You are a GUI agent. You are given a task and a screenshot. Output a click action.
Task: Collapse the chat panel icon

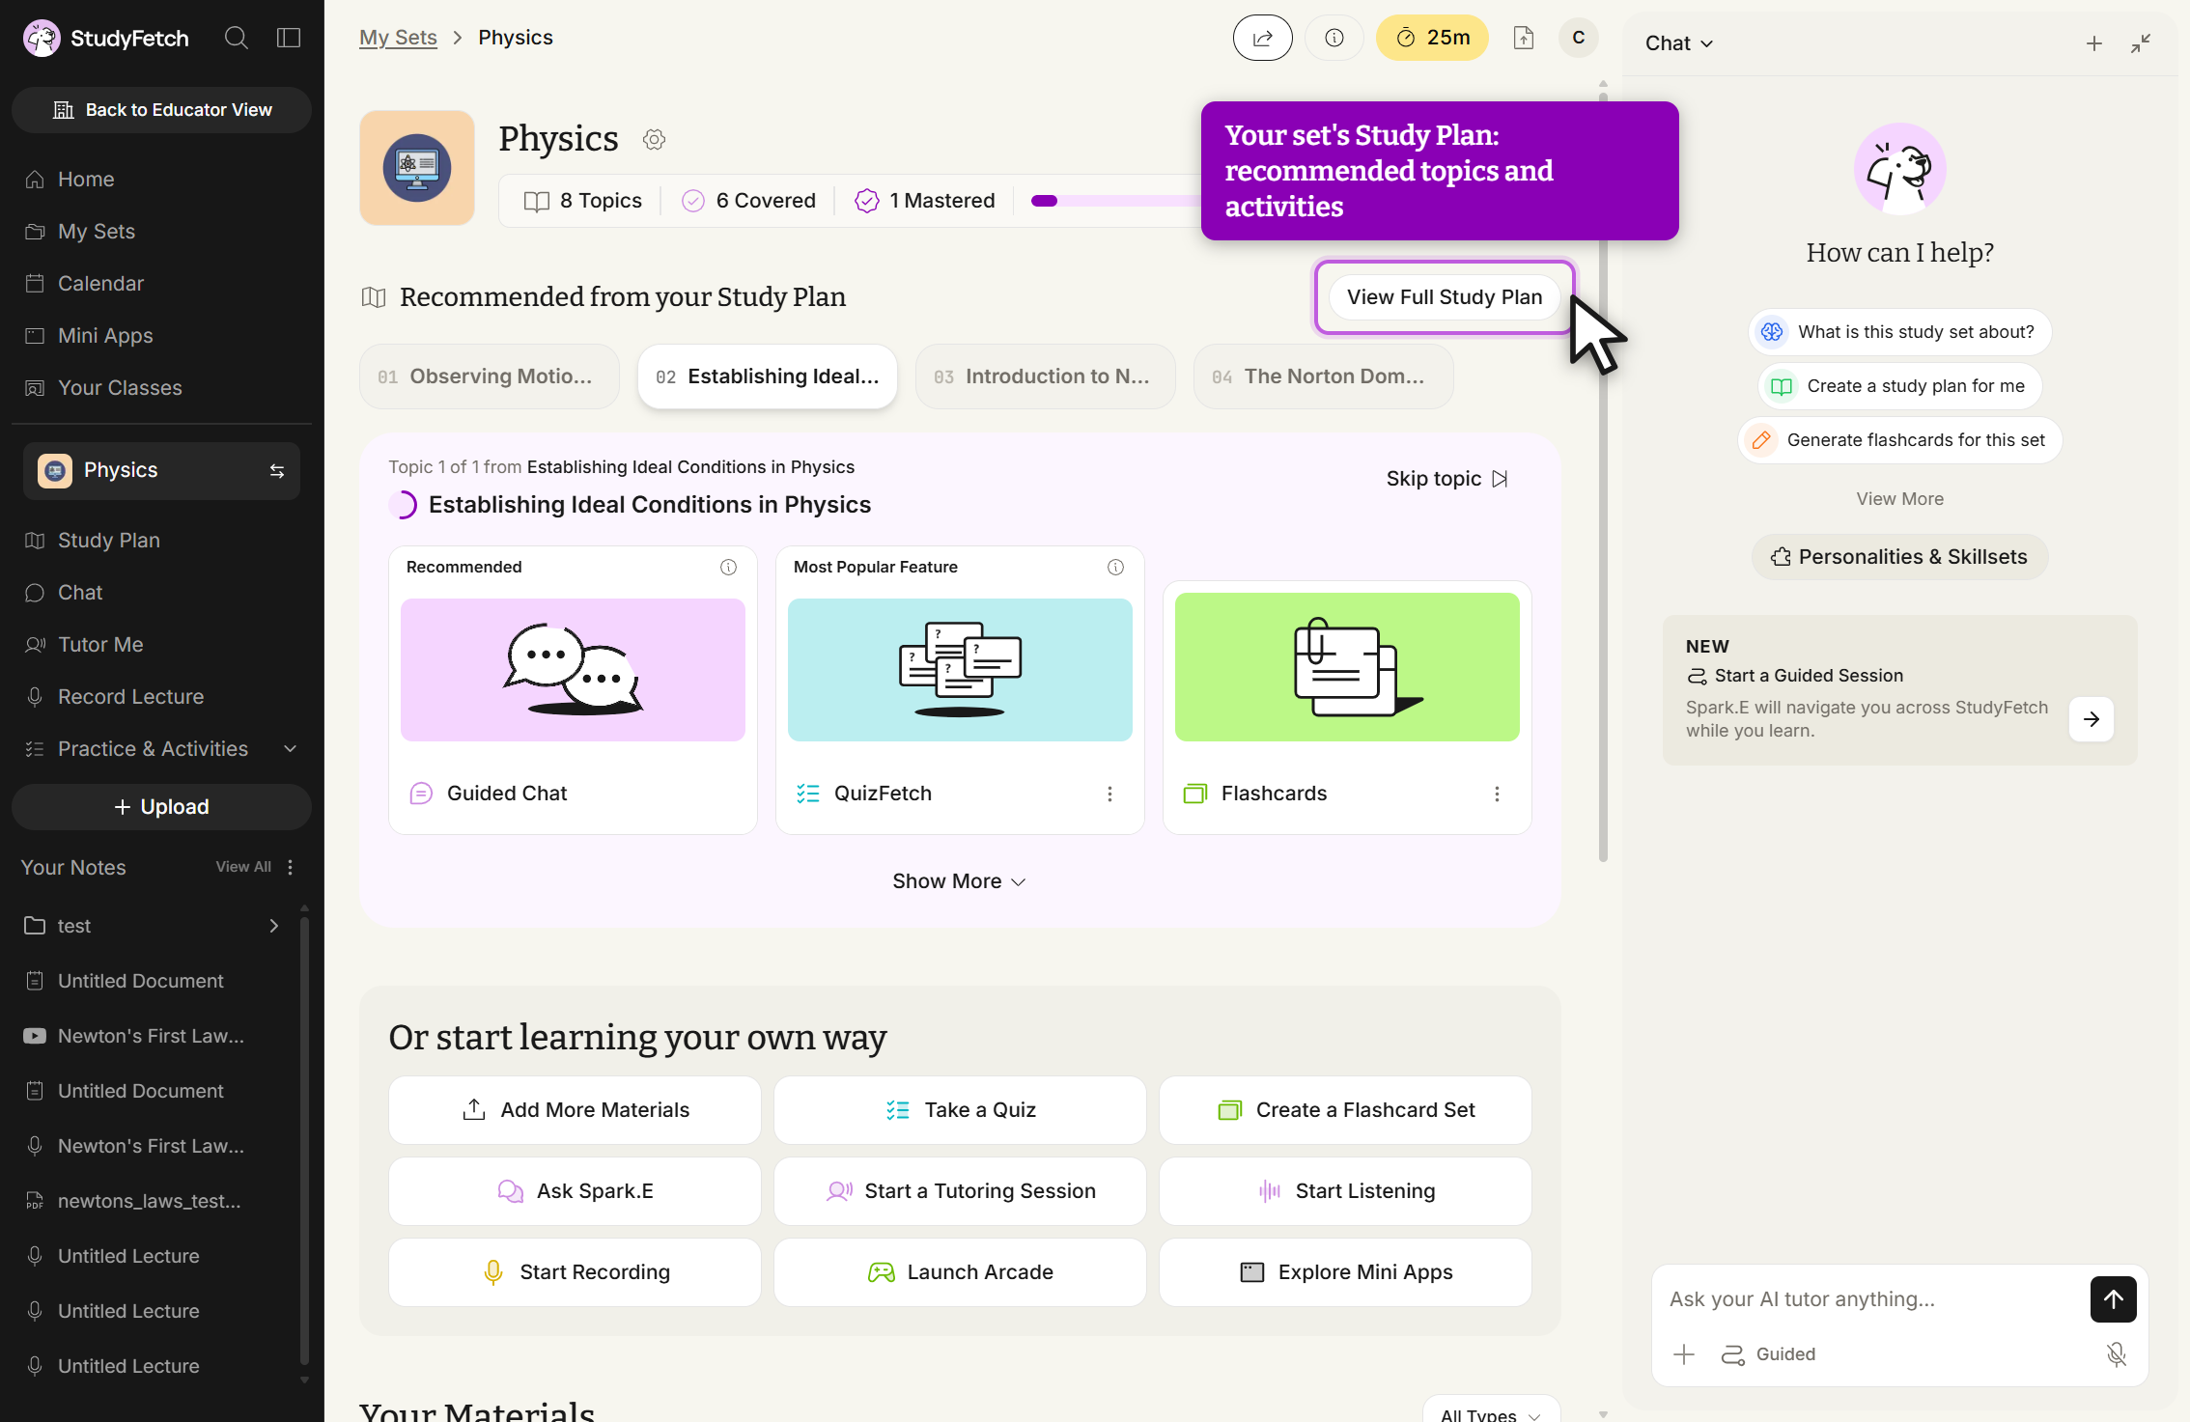2141,43
